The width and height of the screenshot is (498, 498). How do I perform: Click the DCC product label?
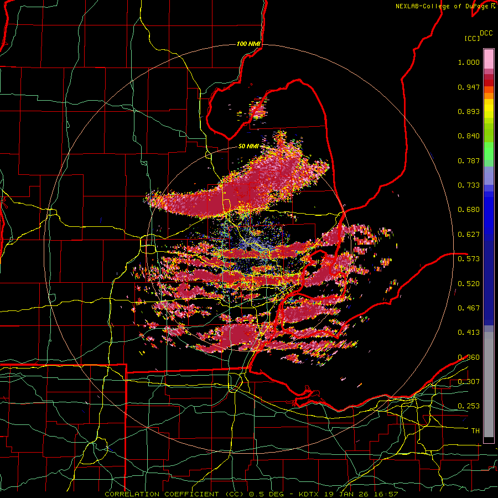pyautogui.click(x=486, y=33)
